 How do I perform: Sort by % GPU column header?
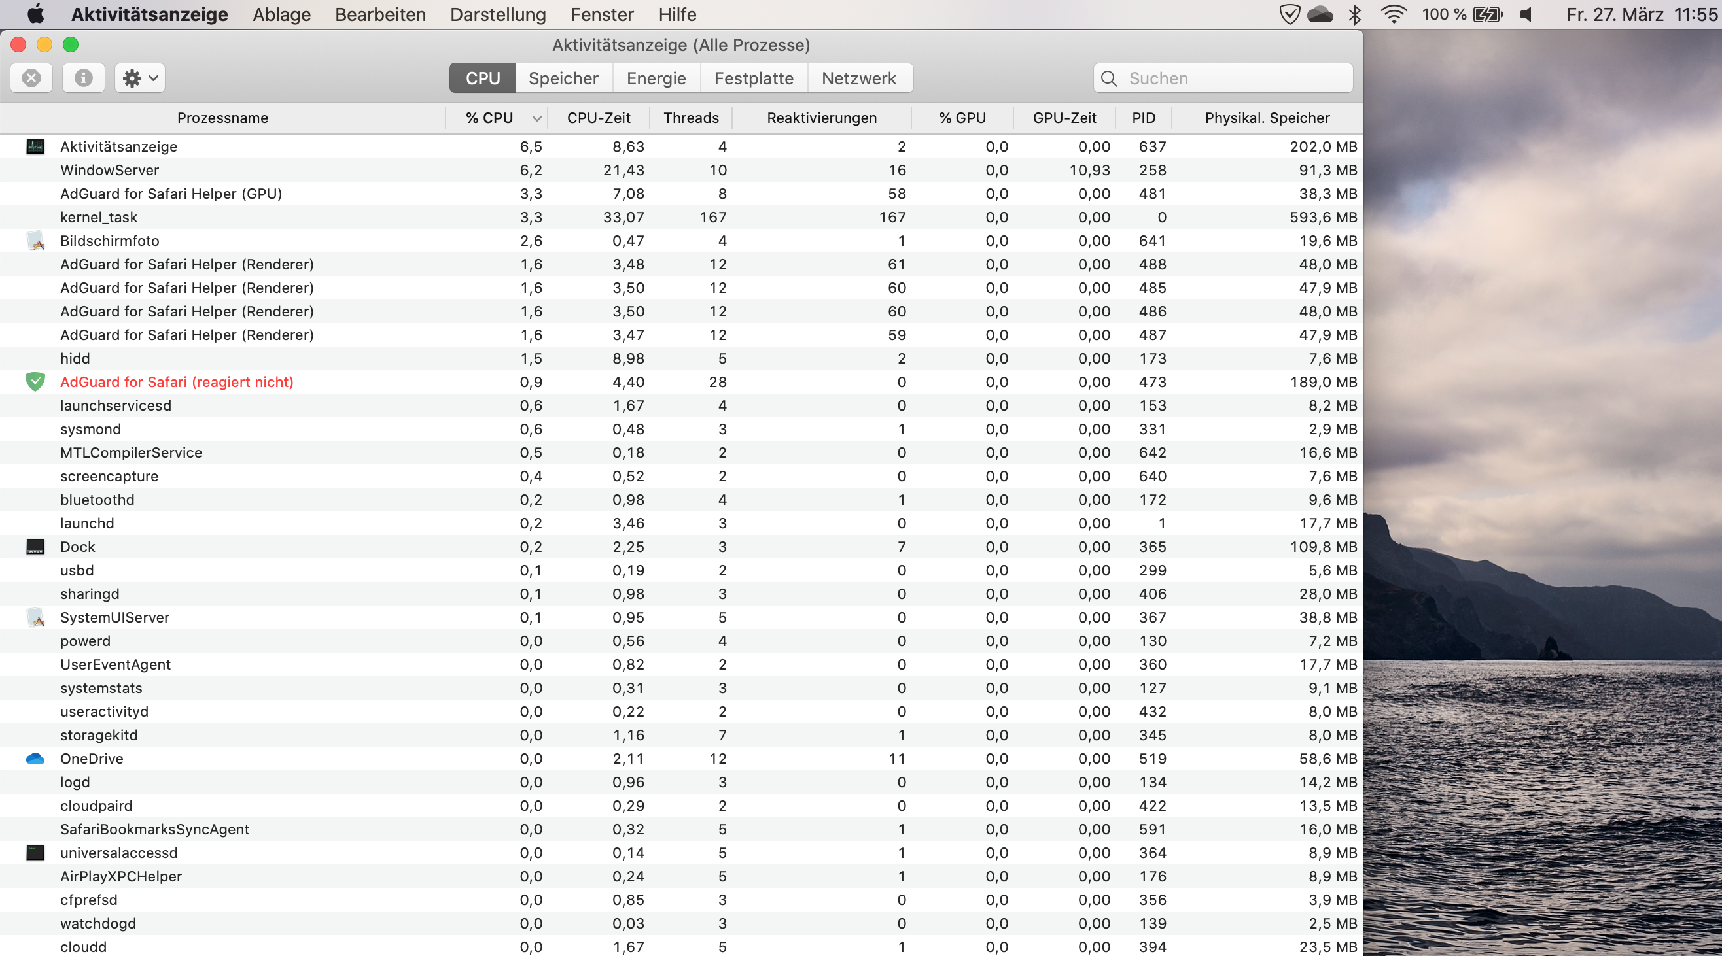962,118
